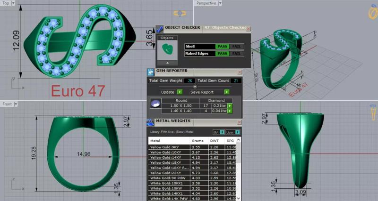Close the Metal Weights panel

pyautogui.click(x=239, y=122)
